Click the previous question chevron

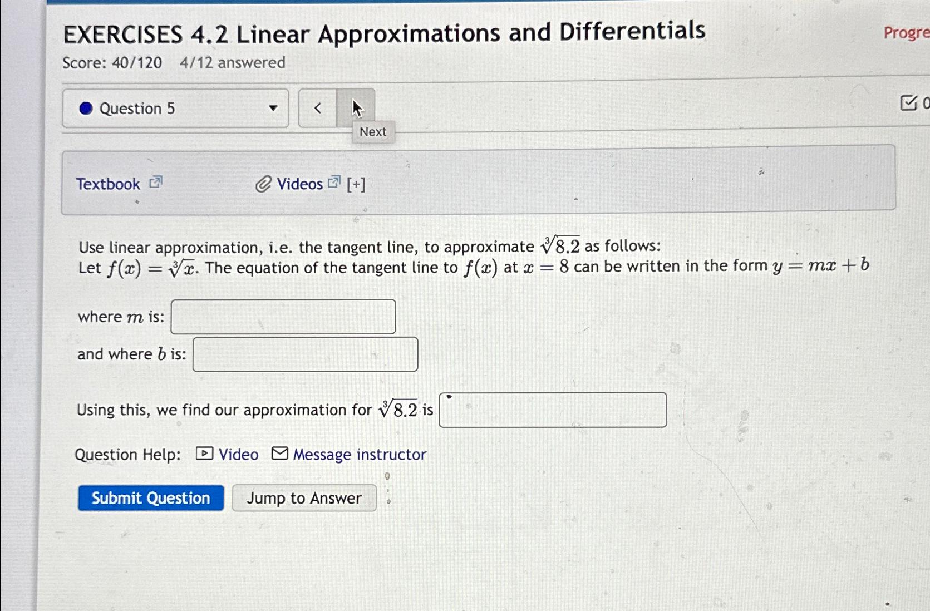[x=317, y=107]
